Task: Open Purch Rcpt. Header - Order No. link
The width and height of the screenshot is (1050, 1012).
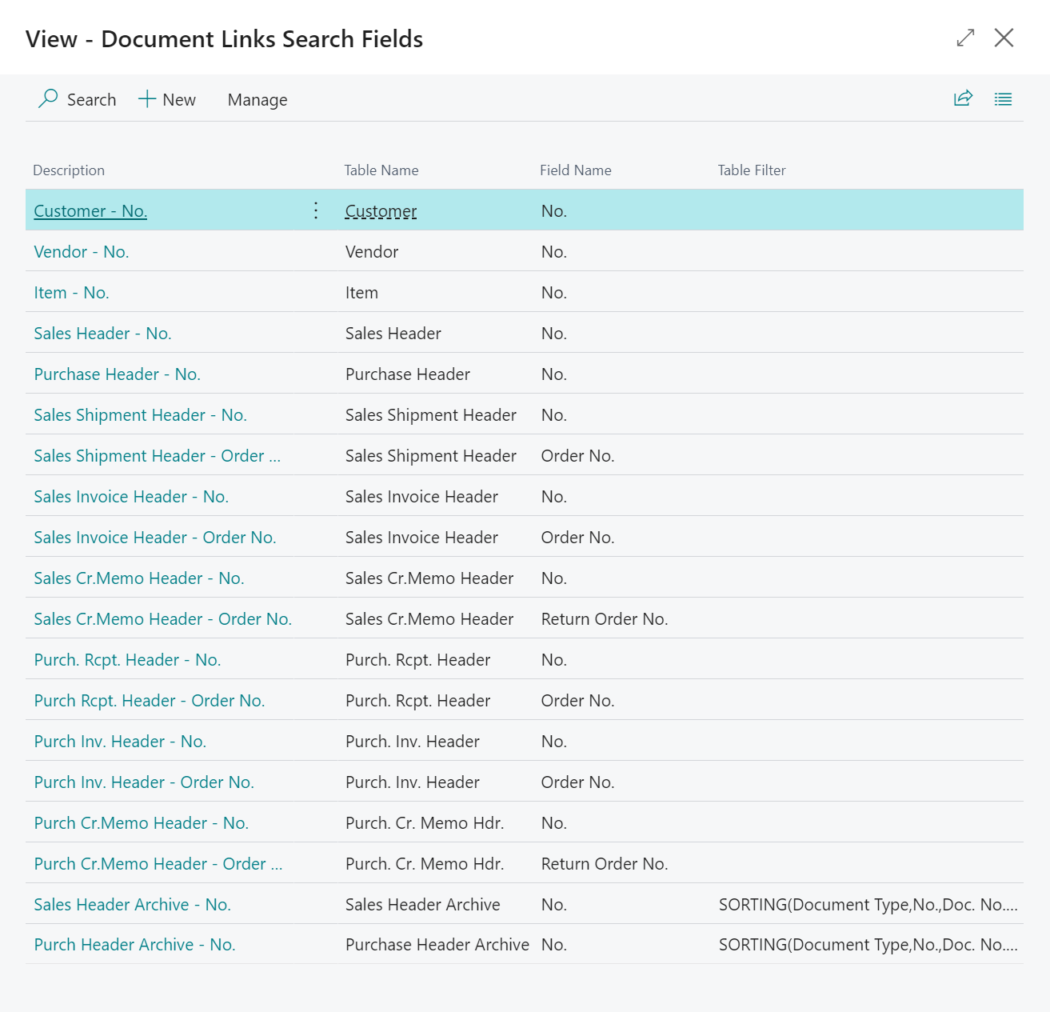Action: click(150, 701)
